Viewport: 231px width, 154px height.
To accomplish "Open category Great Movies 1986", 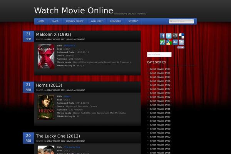I will pos(160,113).
